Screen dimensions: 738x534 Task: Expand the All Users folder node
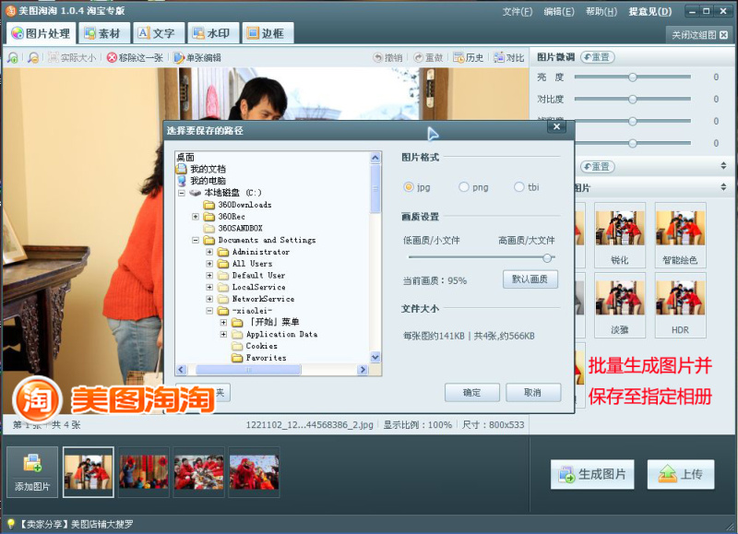209,264
